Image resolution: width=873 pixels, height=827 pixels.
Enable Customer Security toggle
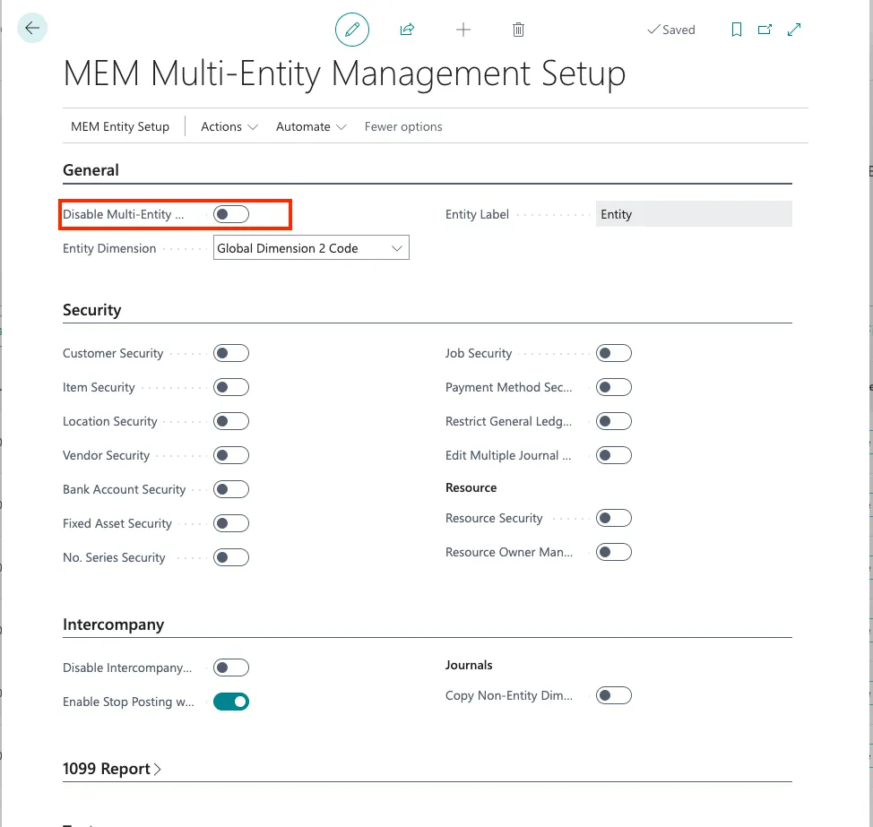(x=231, y=353)
